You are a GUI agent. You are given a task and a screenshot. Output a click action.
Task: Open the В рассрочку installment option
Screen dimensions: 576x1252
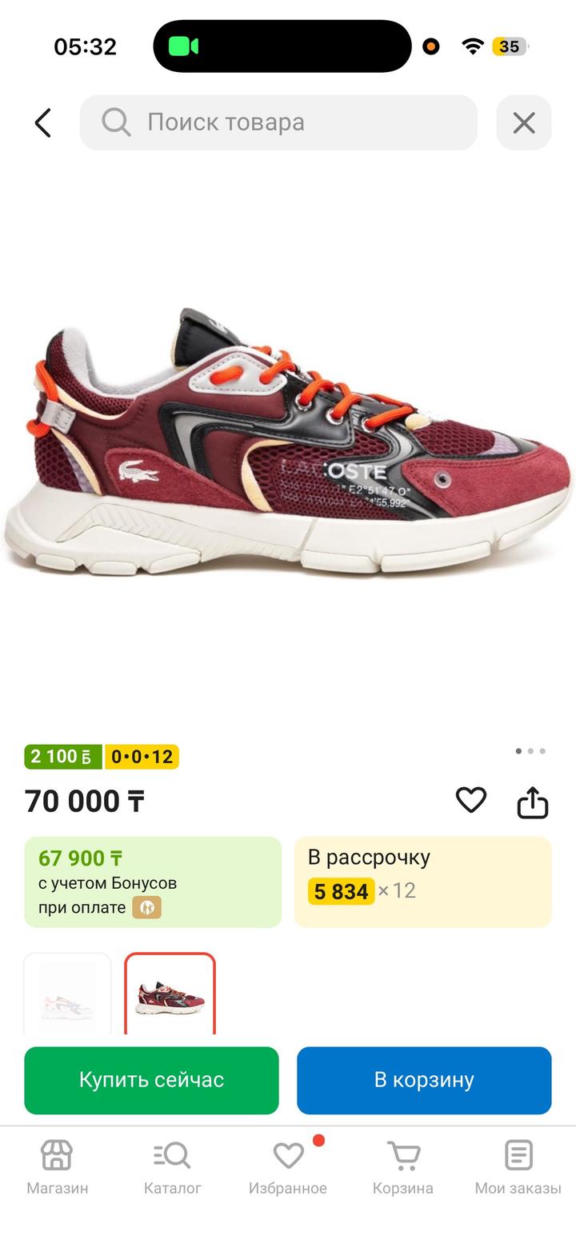pos(423,882)
